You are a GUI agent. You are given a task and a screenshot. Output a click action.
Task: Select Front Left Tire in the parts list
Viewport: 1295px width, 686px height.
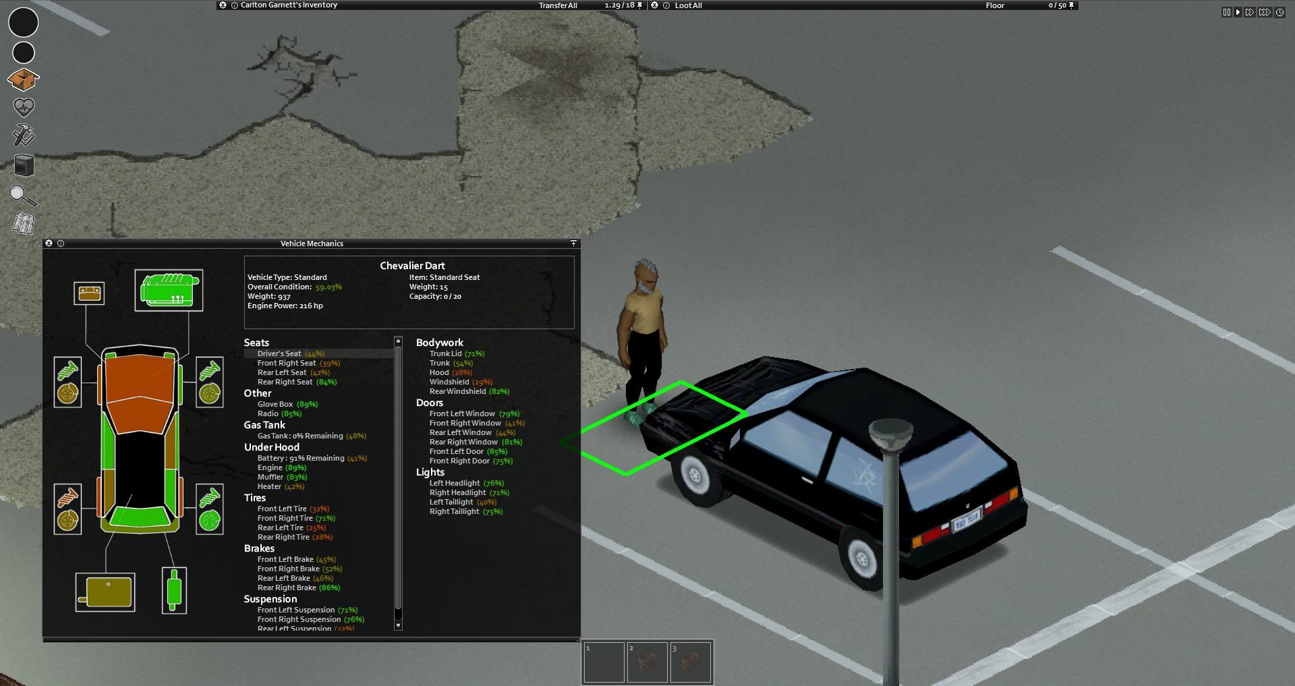click(x=282, y=509)
